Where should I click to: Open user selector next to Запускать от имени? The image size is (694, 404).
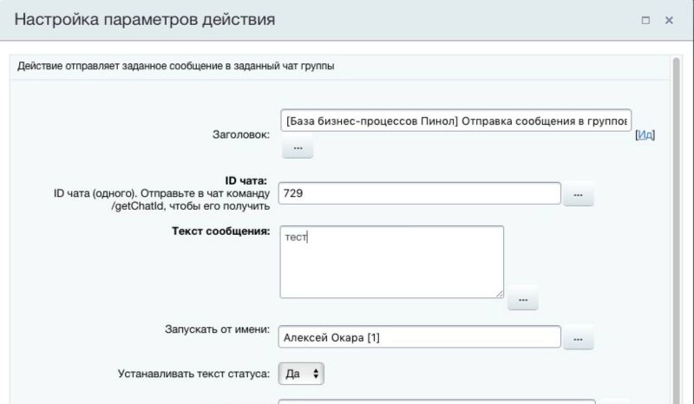(x=578, y=337)
